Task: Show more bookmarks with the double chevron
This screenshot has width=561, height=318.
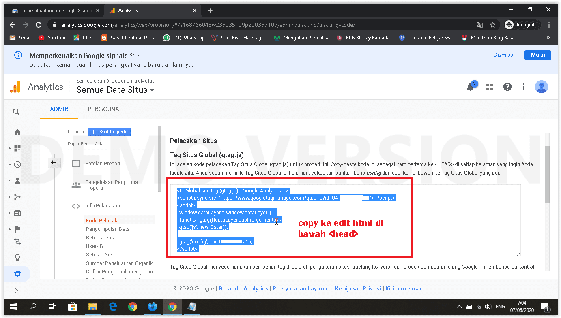Action: coord(548,38)
